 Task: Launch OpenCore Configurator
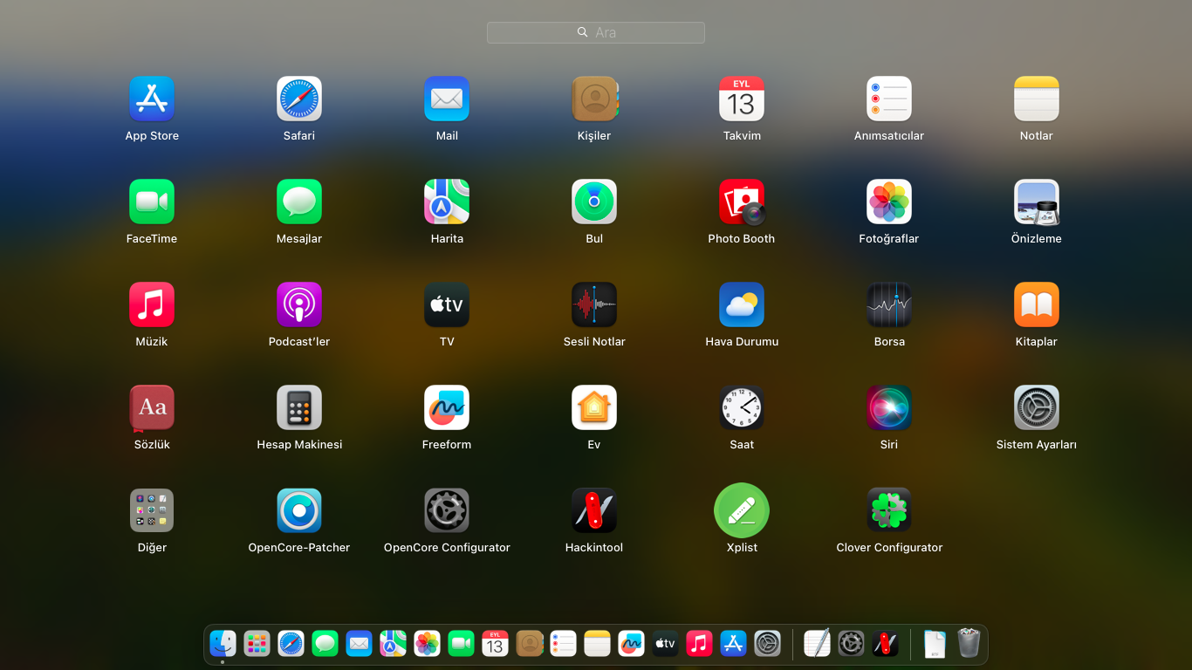447,511
